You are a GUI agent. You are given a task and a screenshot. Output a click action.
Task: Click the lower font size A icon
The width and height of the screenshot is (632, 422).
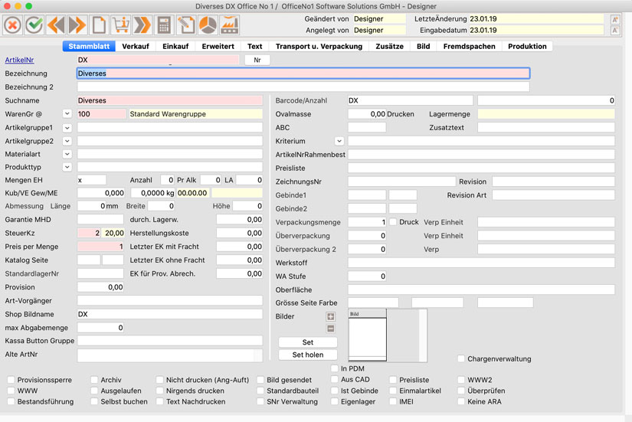(x=615, y=31)
